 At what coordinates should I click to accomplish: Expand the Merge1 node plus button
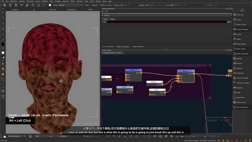point(193,71)
